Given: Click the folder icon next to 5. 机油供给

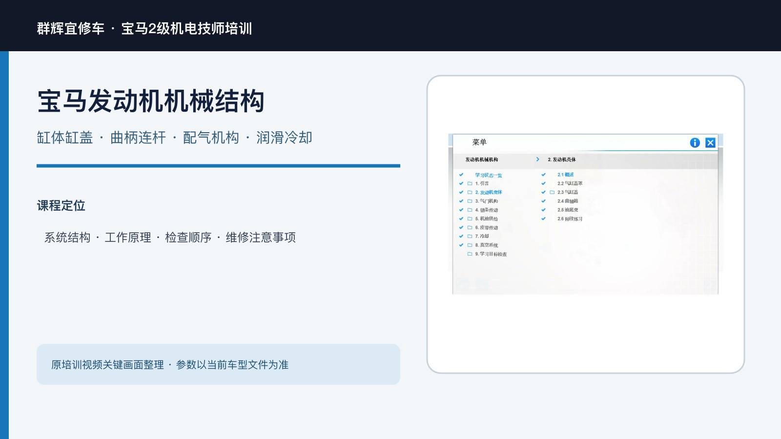Looking at the screenshot, I should point(470,219).
